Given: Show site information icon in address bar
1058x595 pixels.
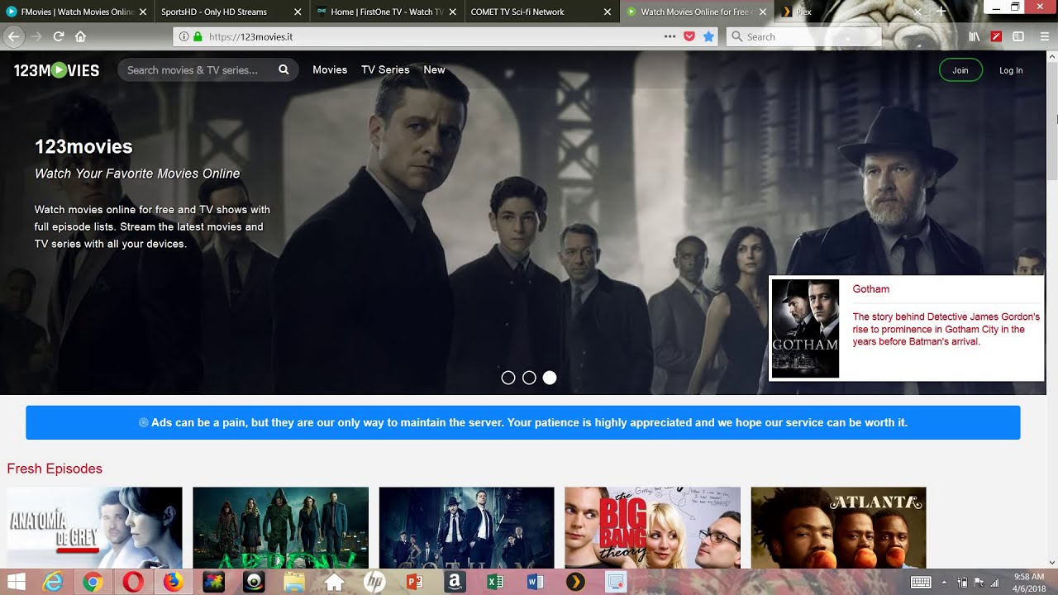Looking at the screenshot, I should [183, 36].
